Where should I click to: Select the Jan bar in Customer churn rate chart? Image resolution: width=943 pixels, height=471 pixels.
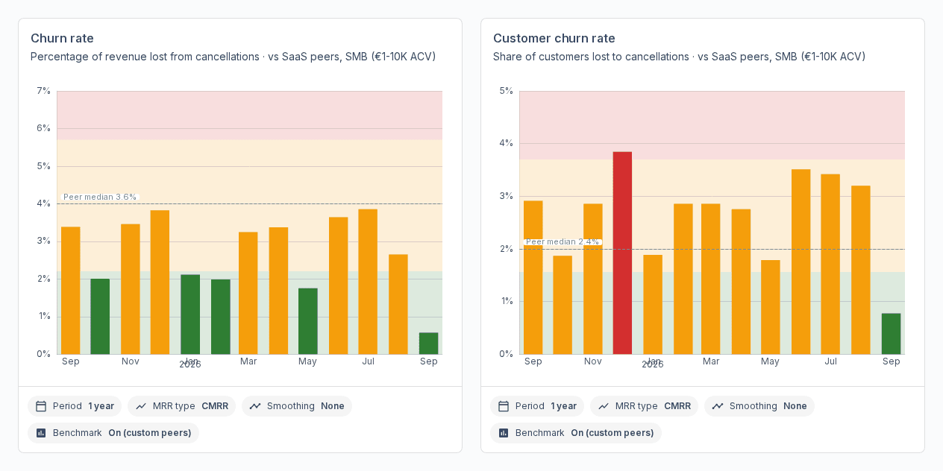[x=653, y=305]
